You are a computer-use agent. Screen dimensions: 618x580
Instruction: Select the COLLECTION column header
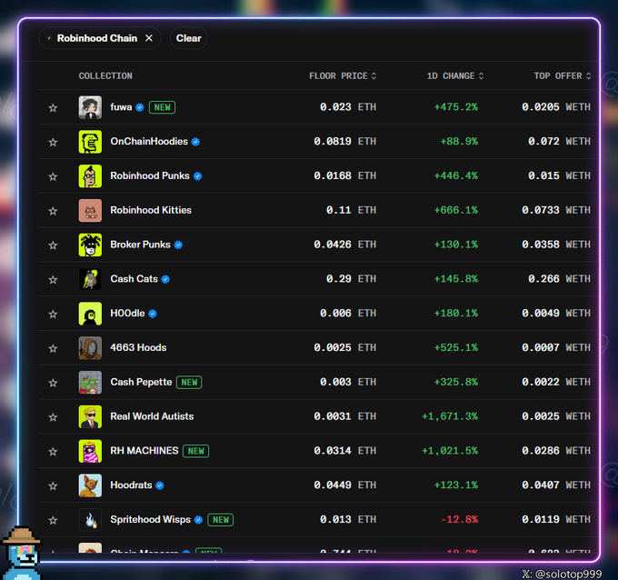[105, 75]
